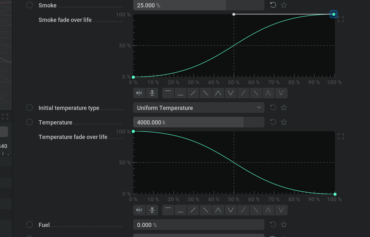370x237 pixels.
Task: Apply the linear ramp-down preset under Temperature fade
Action: [206, 210]
